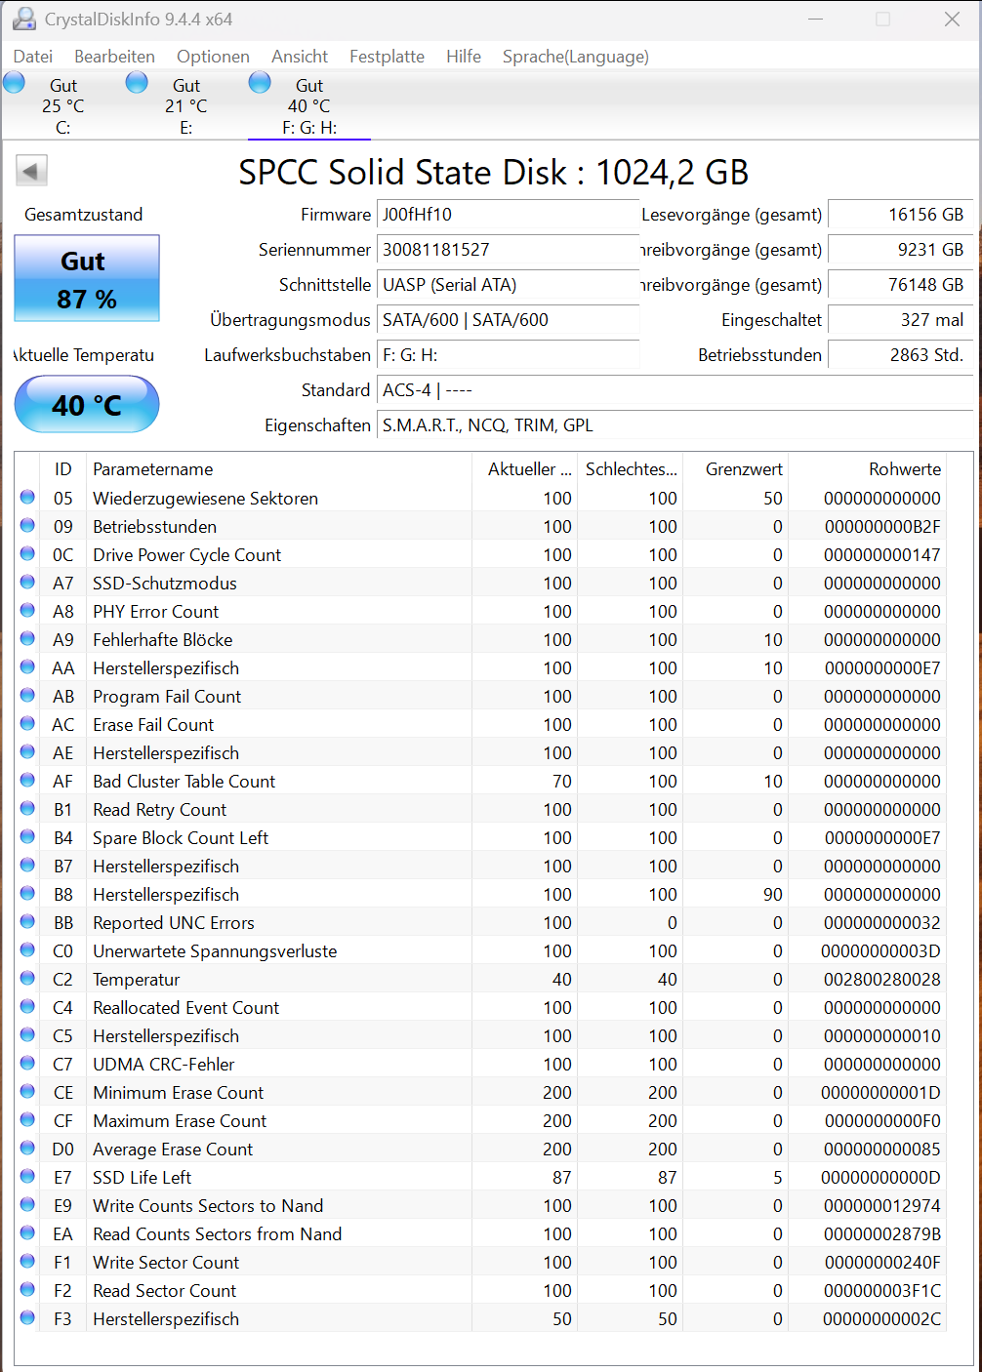The width and height of the screenshot is (982, 1372).
Task: Click the Eigenschaften field S.M.A.R.T., NCQ, TRIM, GPL
Action: point(675,425)
